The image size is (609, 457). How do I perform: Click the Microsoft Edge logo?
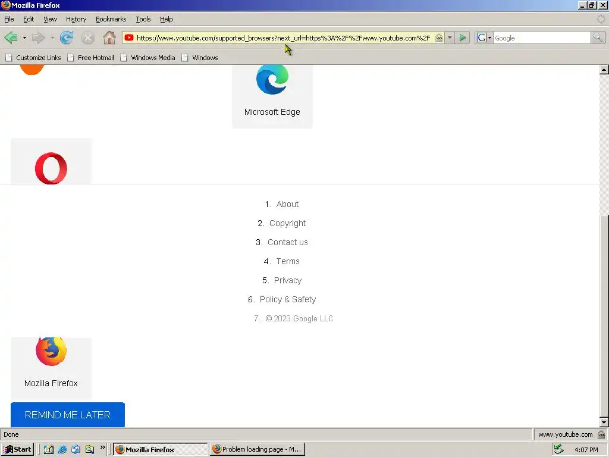coord(272,79)
